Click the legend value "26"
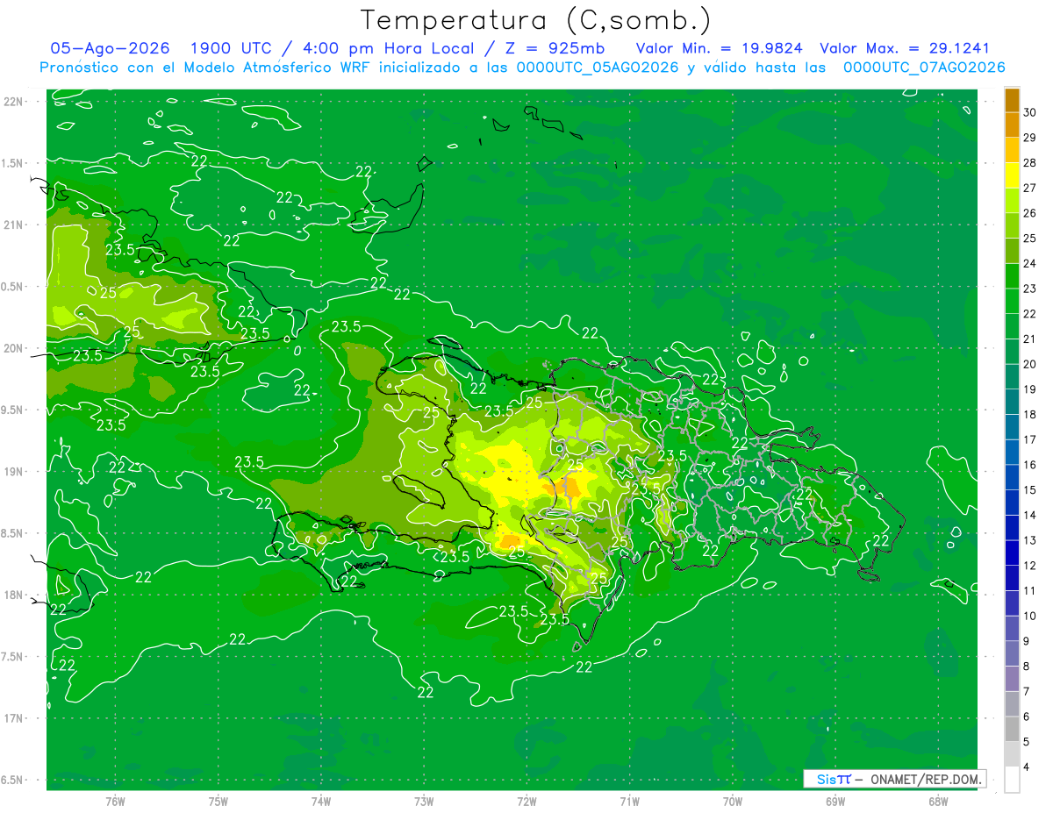The height and width of the screenshot is (813, 1053). click(x=1029, y=212)
